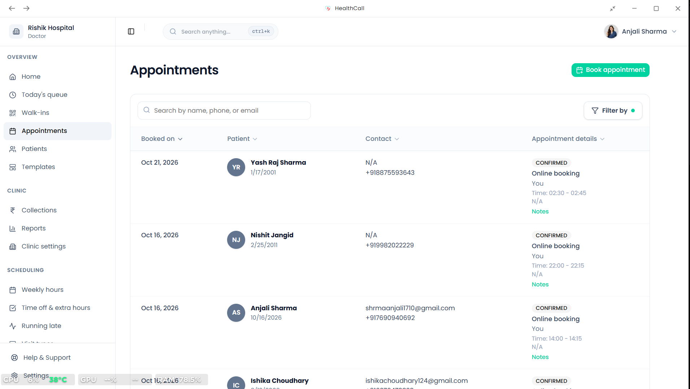
Task: Toggle the sidebar panel icon
Action: (131, 31)
